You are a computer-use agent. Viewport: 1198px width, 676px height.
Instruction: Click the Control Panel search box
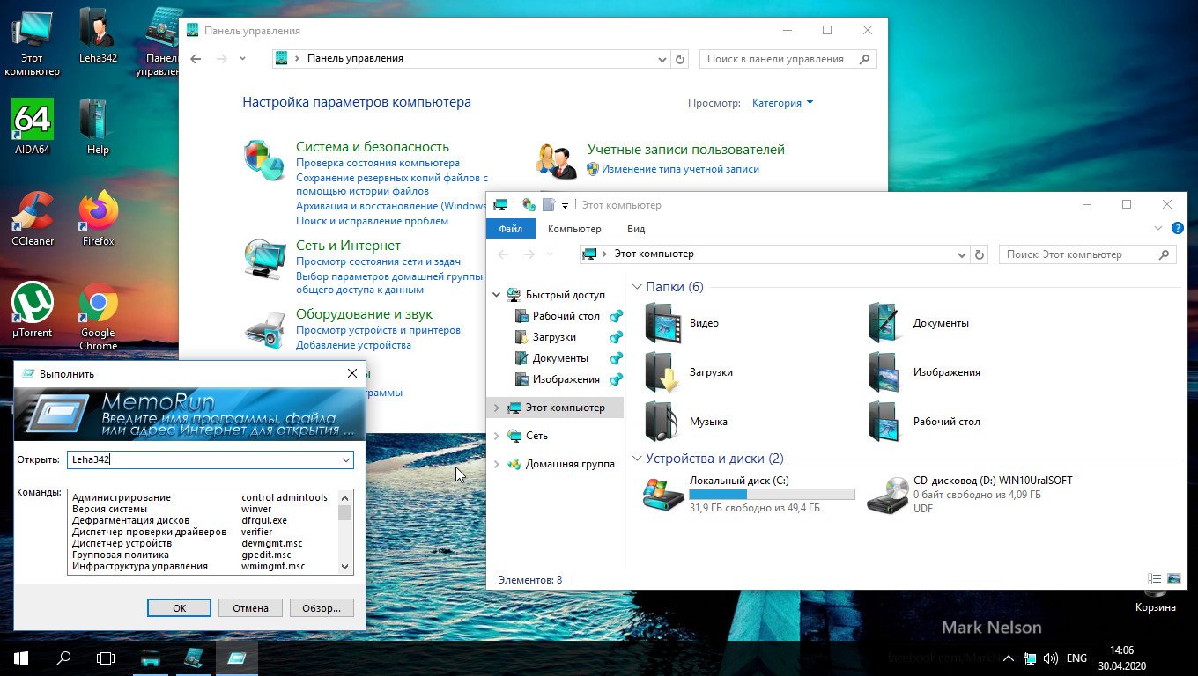coord(788,59)
